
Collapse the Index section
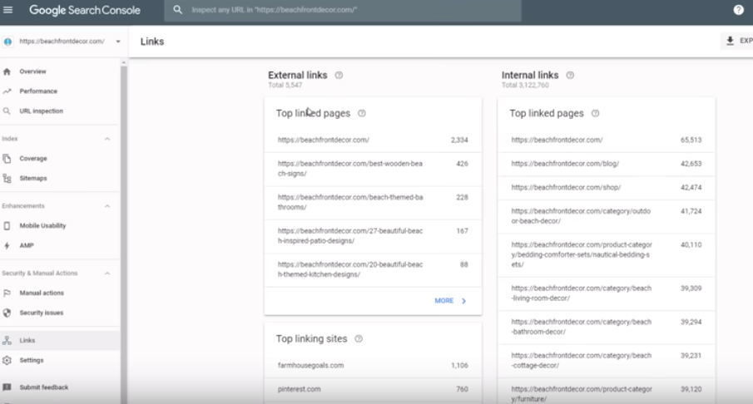pyautogui.click(x=107, y=139)
